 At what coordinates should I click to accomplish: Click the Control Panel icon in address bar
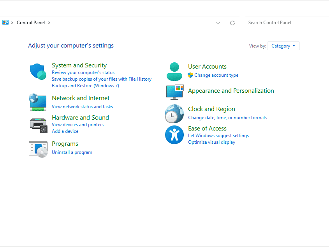pyautogui.click(x=5, y=22)
